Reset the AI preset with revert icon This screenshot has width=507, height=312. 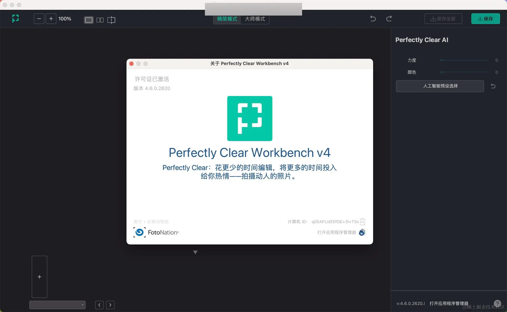pos(493,86)
